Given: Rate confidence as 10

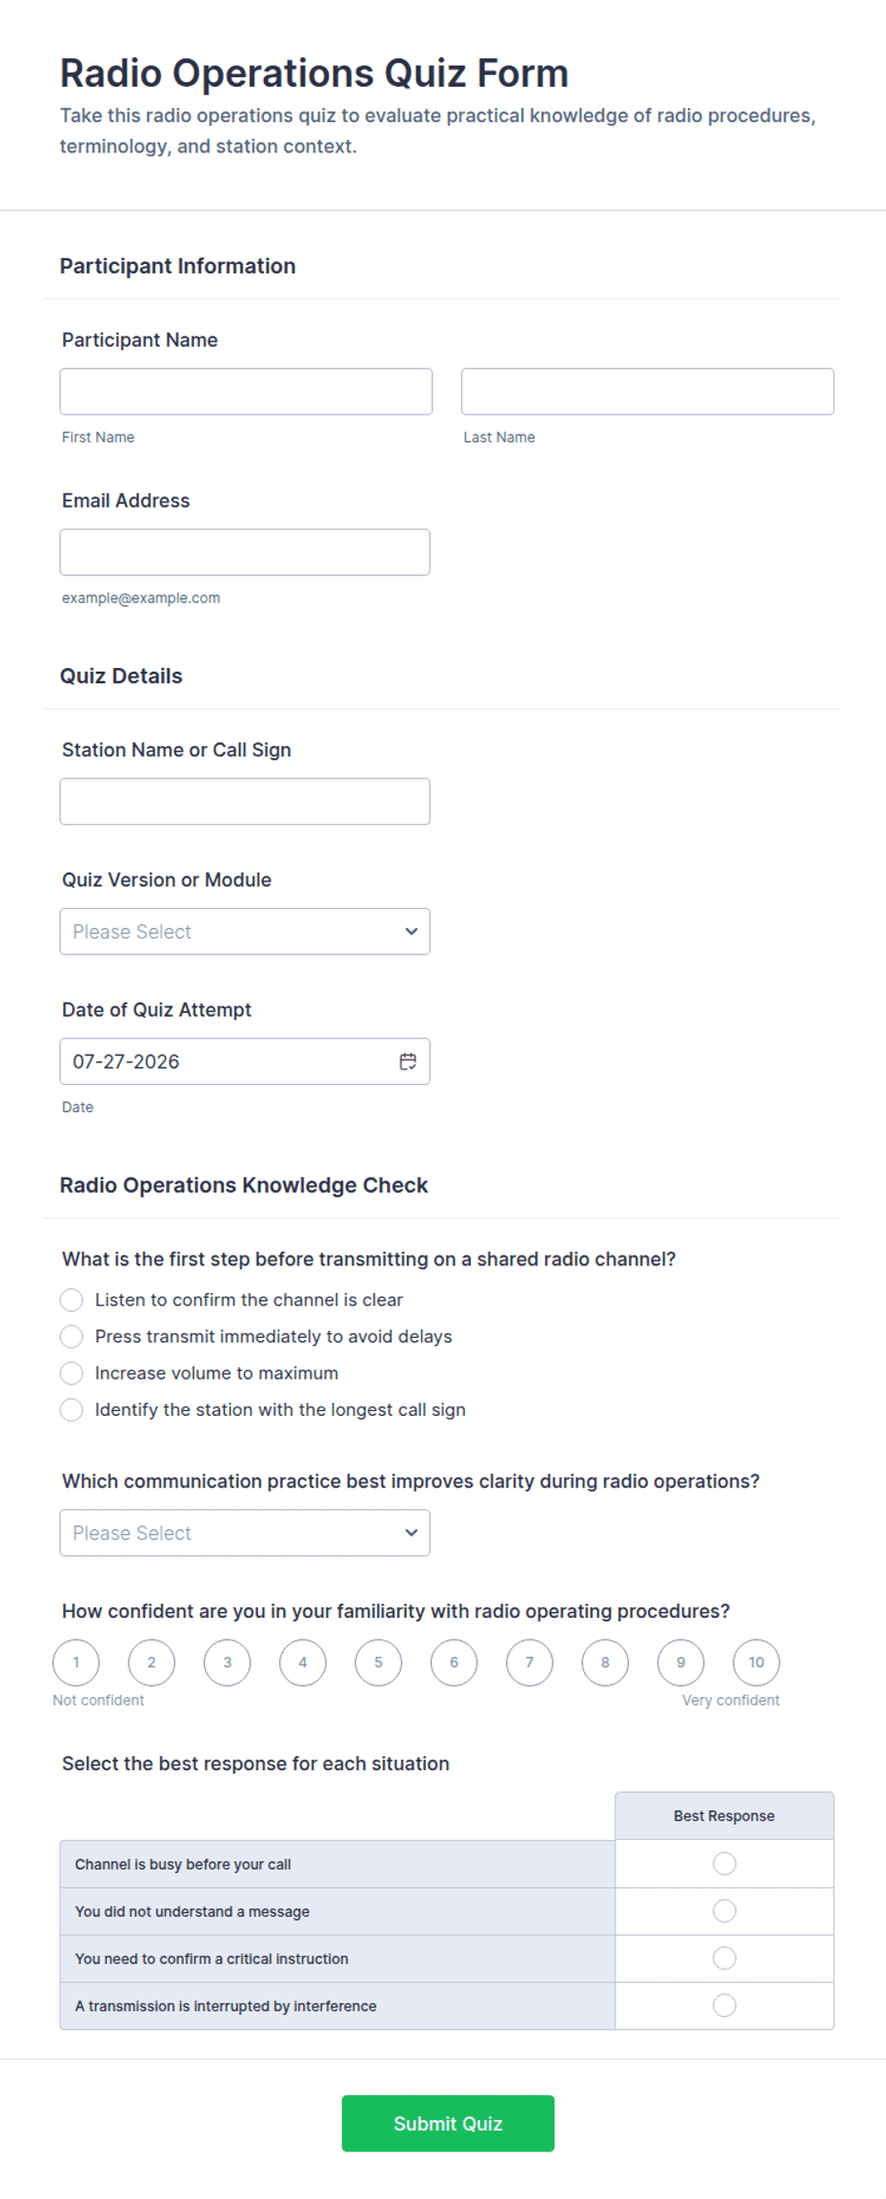Looking at the screenshot, I should point(756,1663).
